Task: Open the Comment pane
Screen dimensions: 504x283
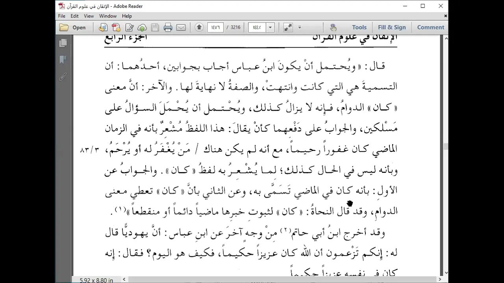Action: click(x=431, y=28)
